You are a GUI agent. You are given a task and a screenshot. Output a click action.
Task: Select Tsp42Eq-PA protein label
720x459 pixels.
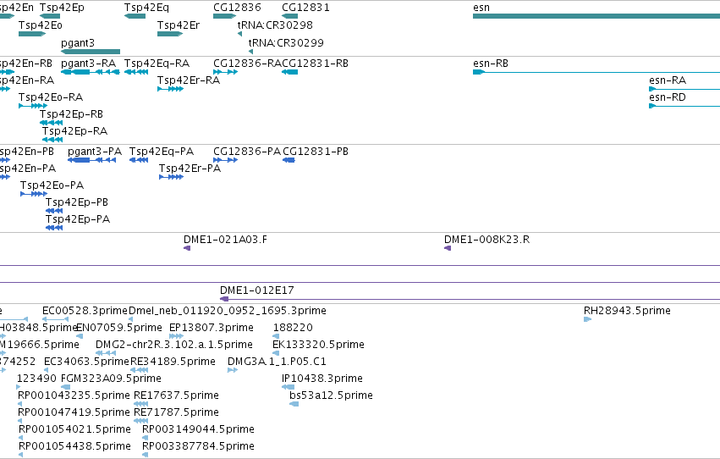point(162,152)
